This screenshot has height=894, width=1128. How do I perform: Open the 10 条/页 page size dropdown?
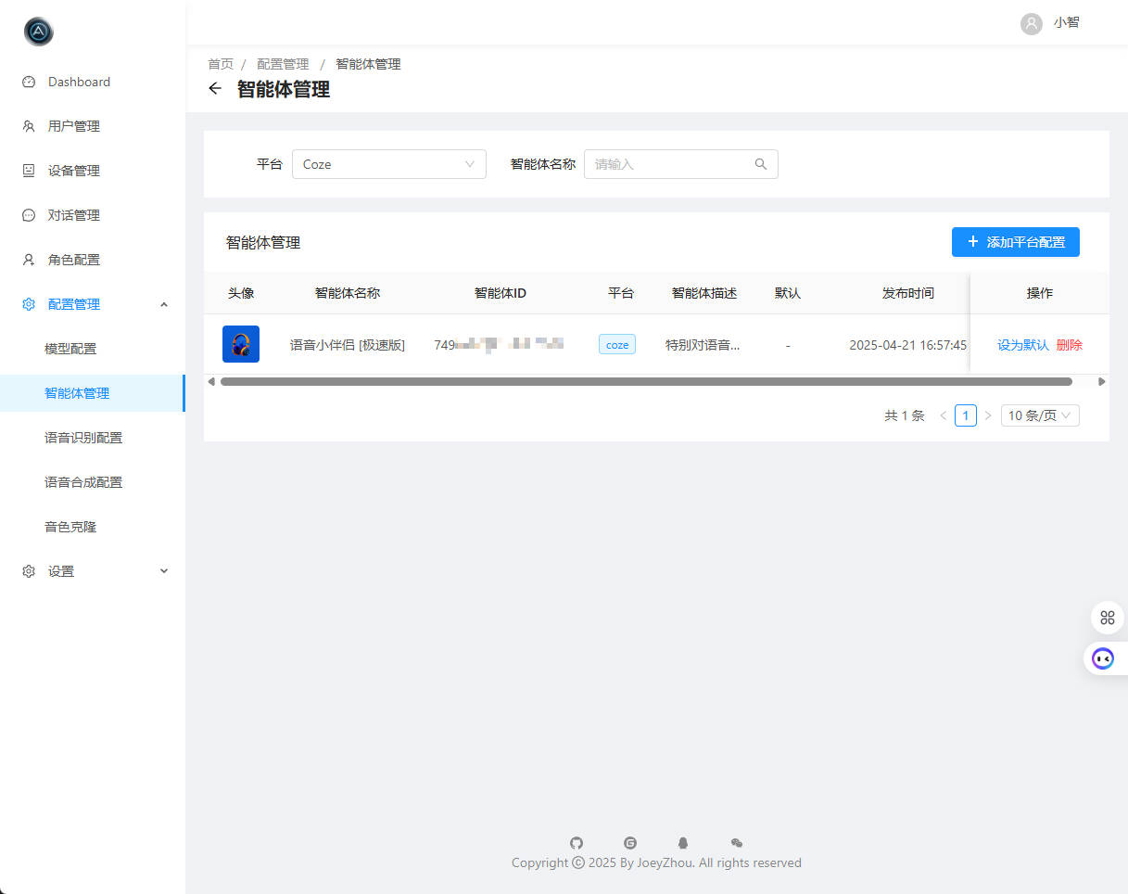(x=1040, y=415)
